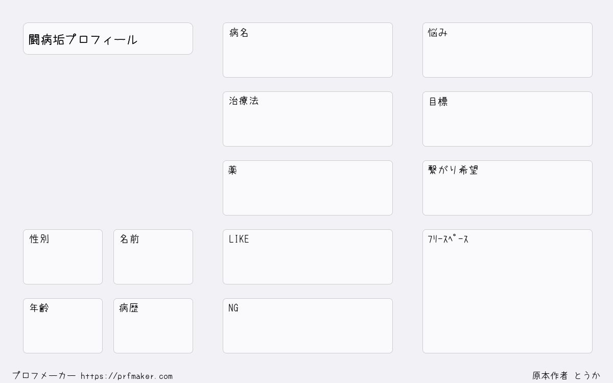This screenshot has width=613, height=383.
Task: Click the 闘病垢プロフィール title box
Action: coord(108,38)
